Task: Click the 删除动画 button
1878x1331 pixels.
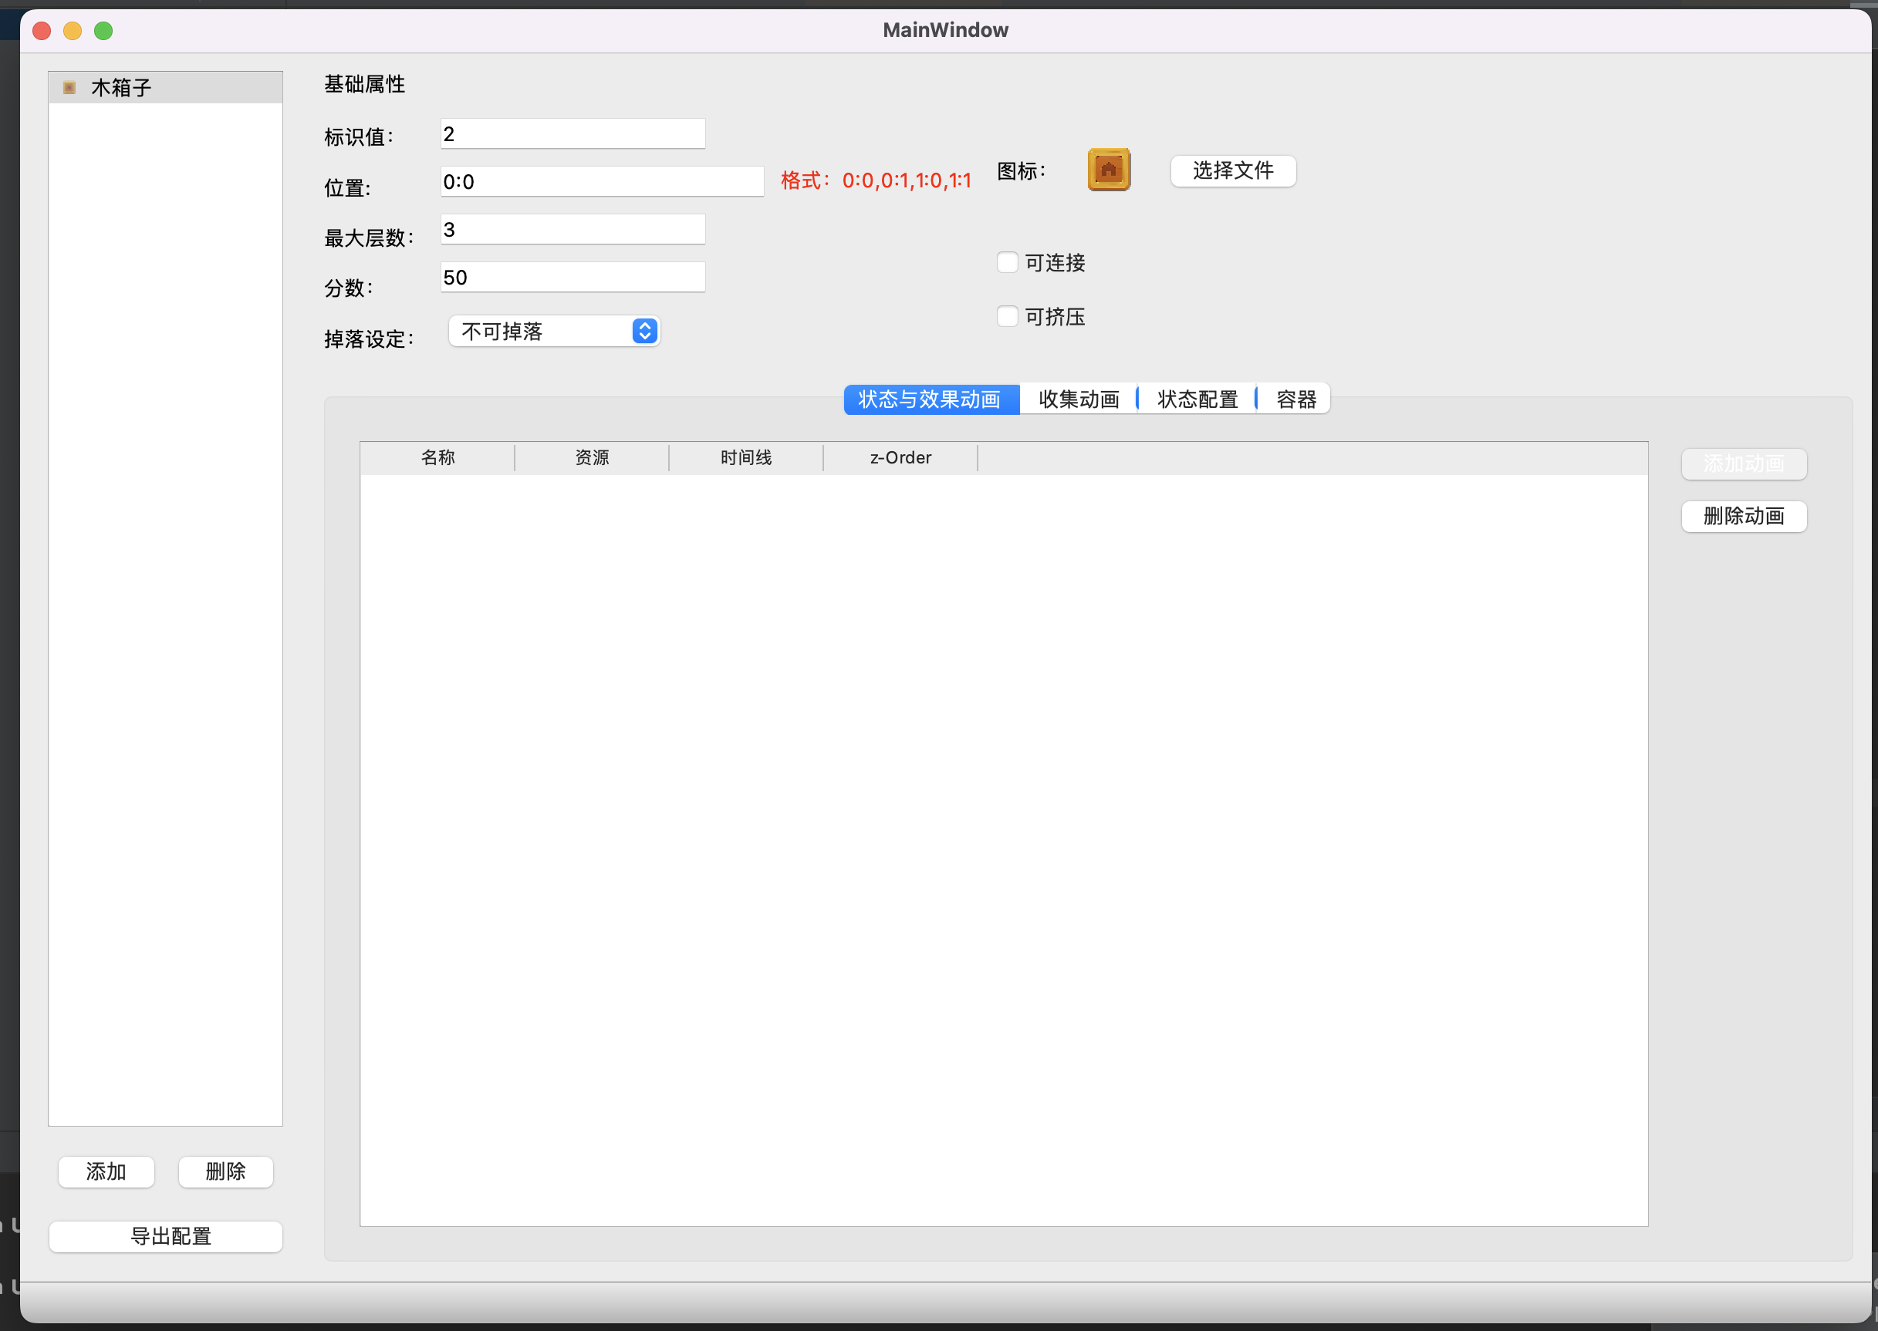Action: [x=1744, y=517]
